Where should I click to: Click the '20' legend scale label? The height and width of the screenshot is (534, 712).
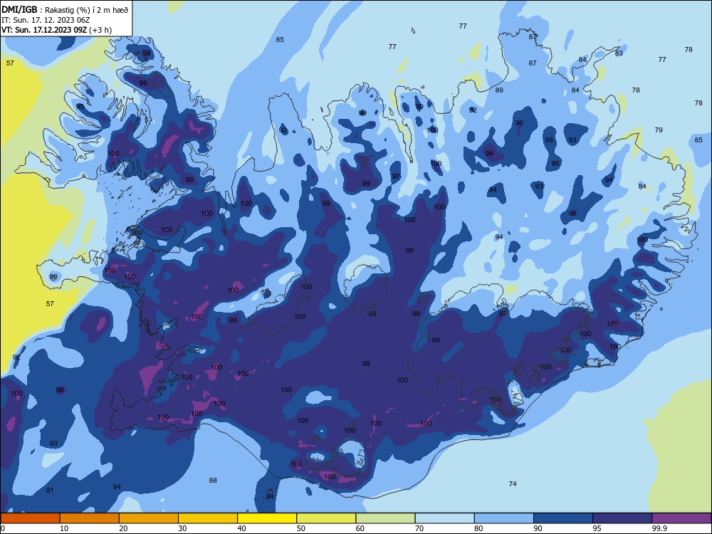coord(123,528)
